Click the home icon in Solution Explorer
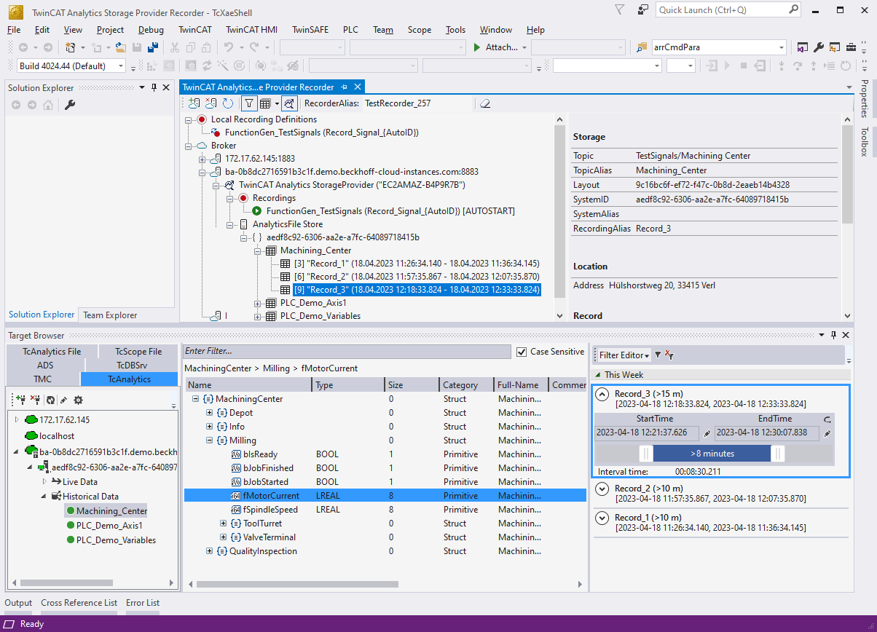This screenshot has width=877, height=632. (x=48, y=105)
